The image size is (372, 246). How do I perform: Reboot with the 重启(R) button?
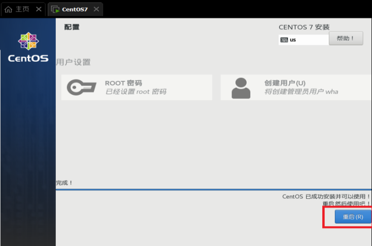353,217
